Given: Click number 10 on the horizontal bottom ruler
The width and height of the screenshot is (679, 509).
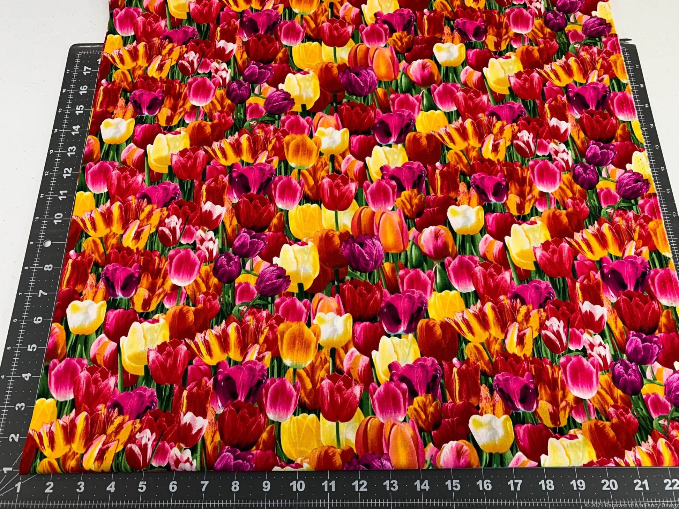Looking at the screenshot, I should [297, 486].
